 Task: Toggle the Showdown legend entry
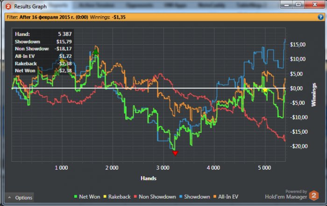[x=195, y=197]
